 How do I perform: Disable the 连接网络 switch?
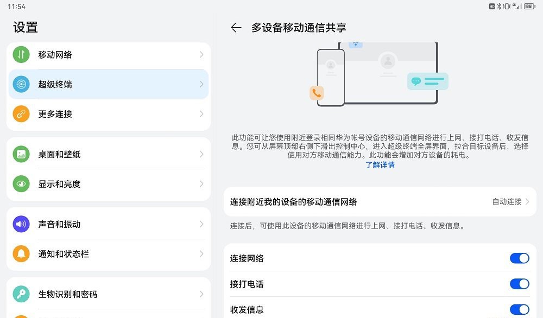point(520,258)
